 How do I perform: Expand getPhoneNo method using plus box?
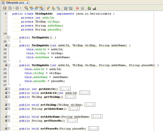coord(9,121)
